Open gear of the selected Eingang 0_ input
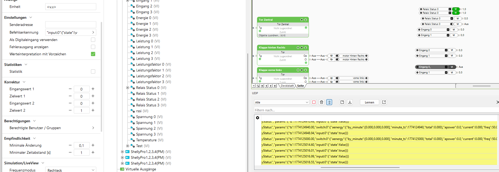Screen dimensions: 499x172 click(417, 67)
